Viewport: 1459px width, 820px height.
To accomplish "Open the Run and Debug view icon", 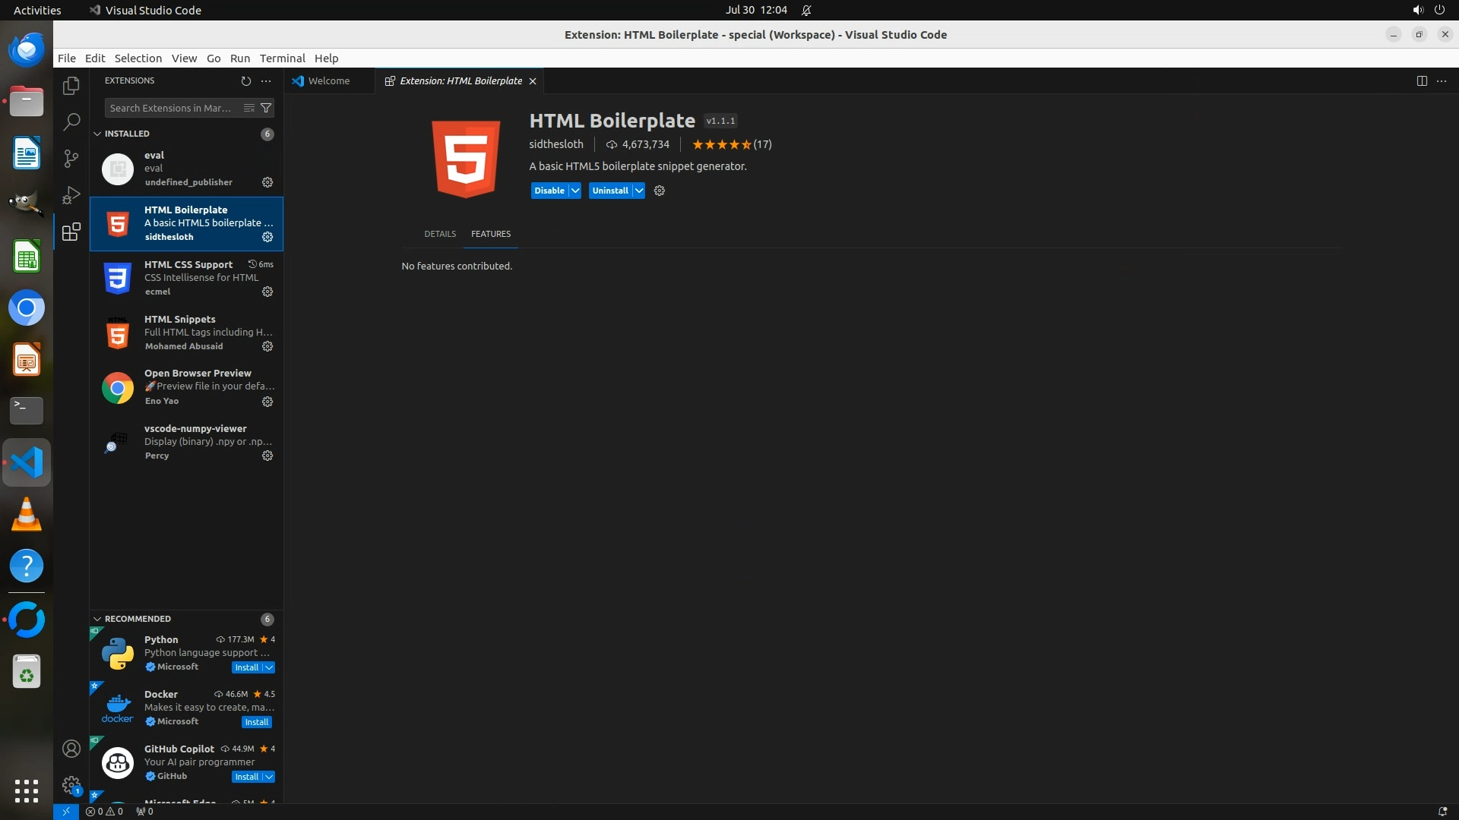I will tap(71, 195).
